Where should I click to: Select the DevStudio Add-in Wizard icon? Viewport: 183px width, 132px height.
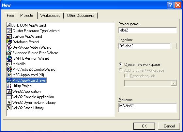[x=9, y=47]
